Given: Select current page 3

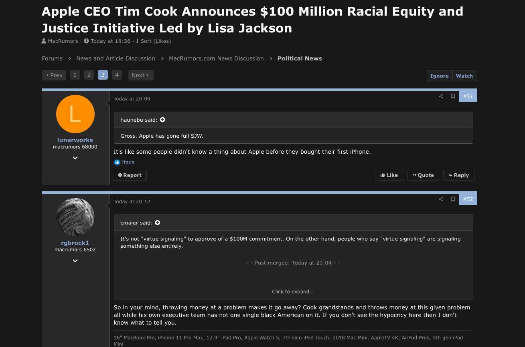Looking at the screenshot, I should [103, 75].
